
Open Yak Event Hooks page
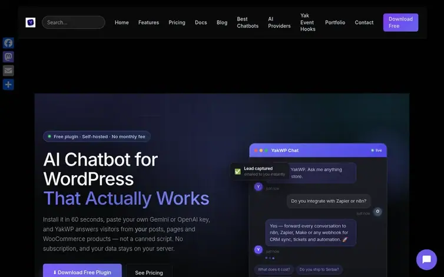(308, 22)
